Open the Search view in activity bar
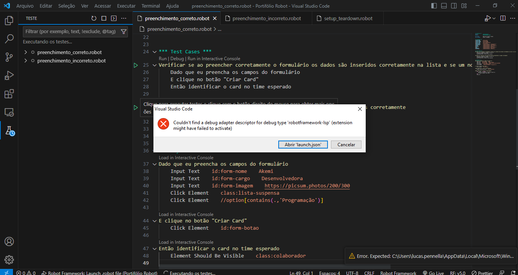 [x=9, y=39]
